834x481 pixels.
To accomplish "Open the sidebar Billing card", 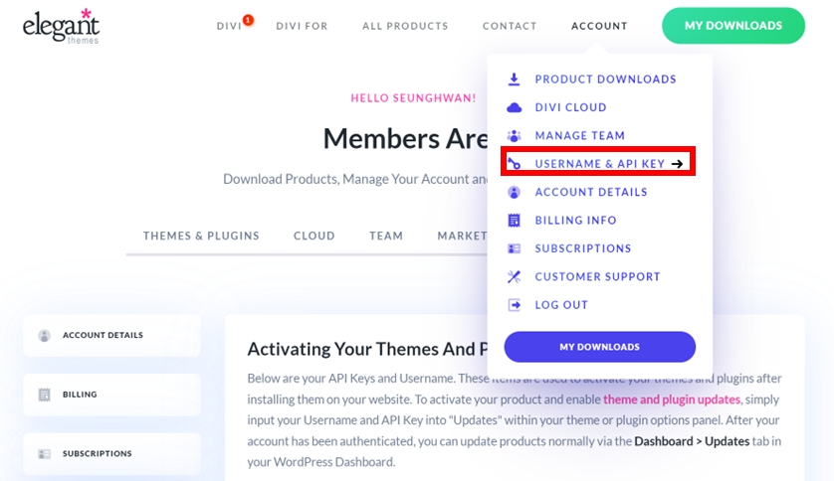I will click(111, 395).
